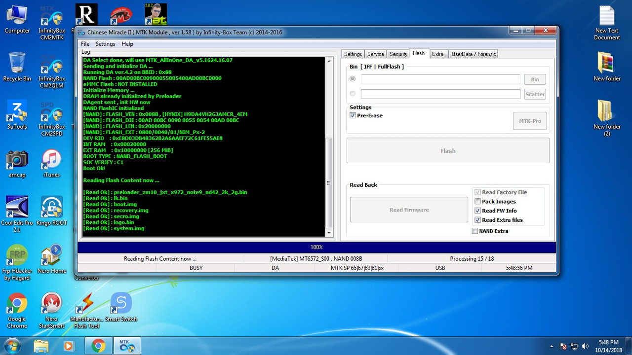
Task: Open the Nero Home desktop shortcut
Action: (x=51, y=259)
